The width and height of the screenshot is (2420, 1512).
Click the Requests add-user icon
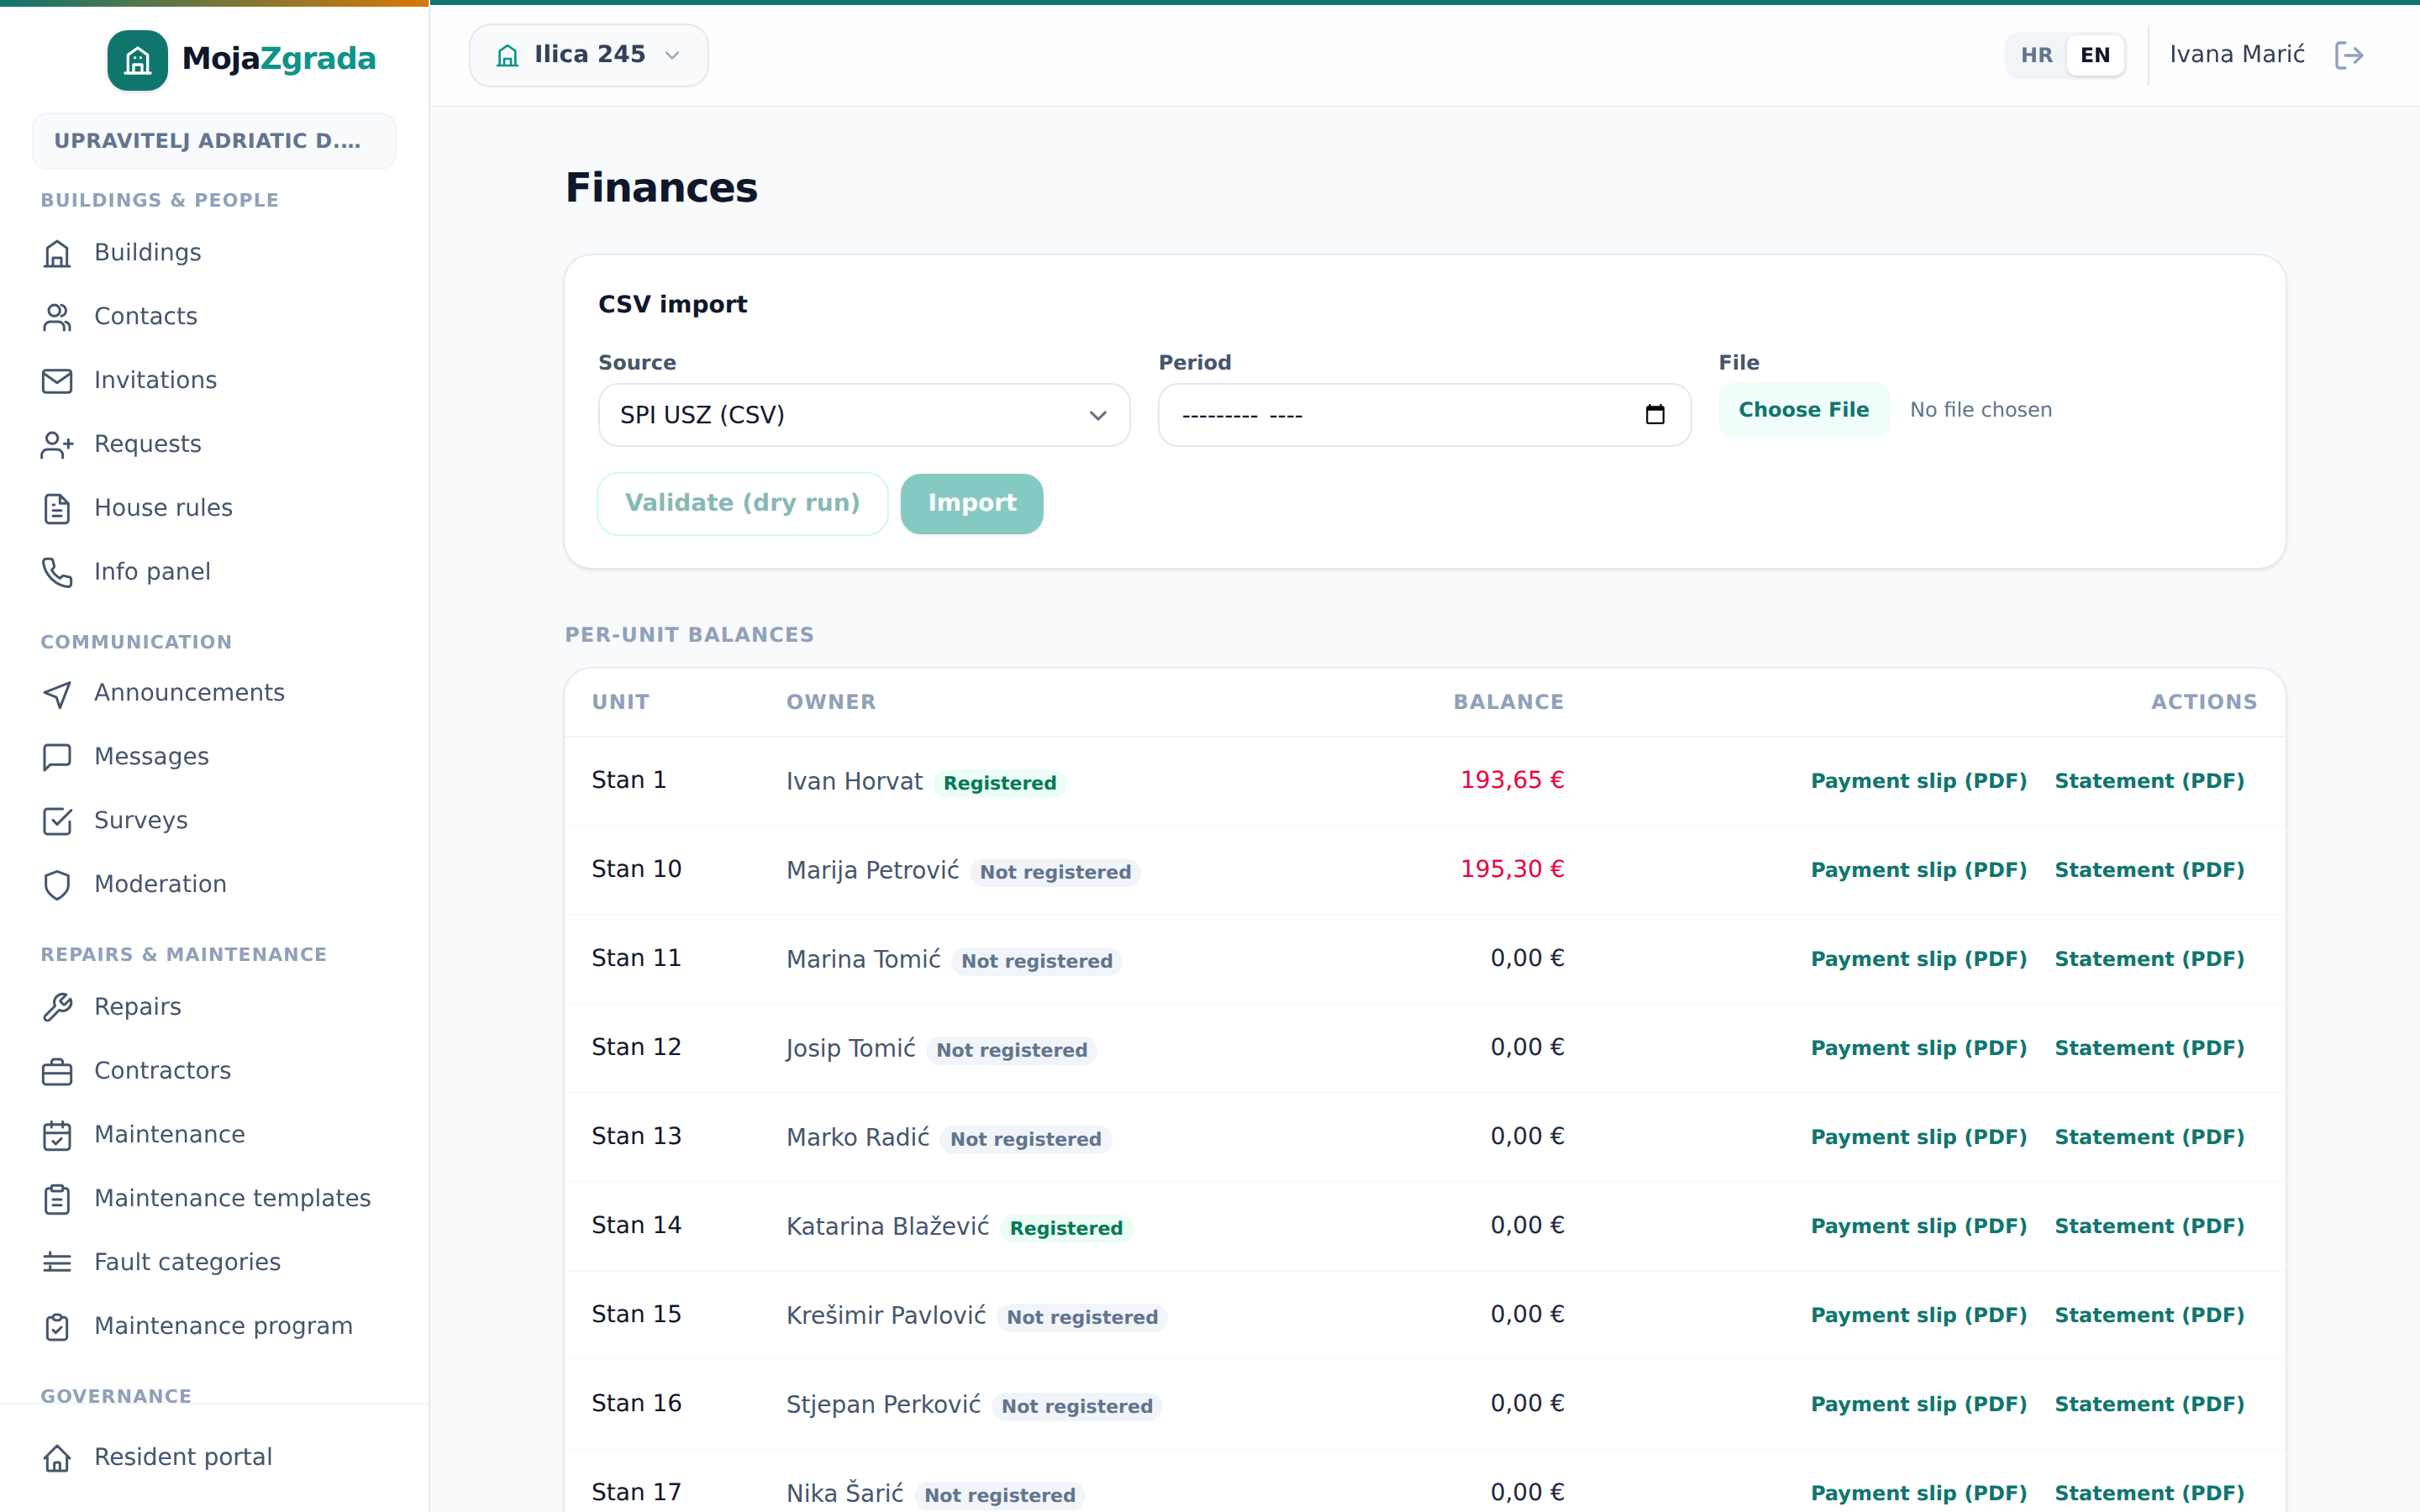57,445
